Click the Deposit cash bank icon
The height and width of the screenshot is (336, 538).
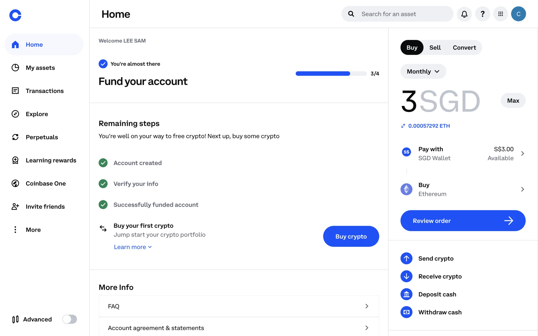click(x=406, y=294)
